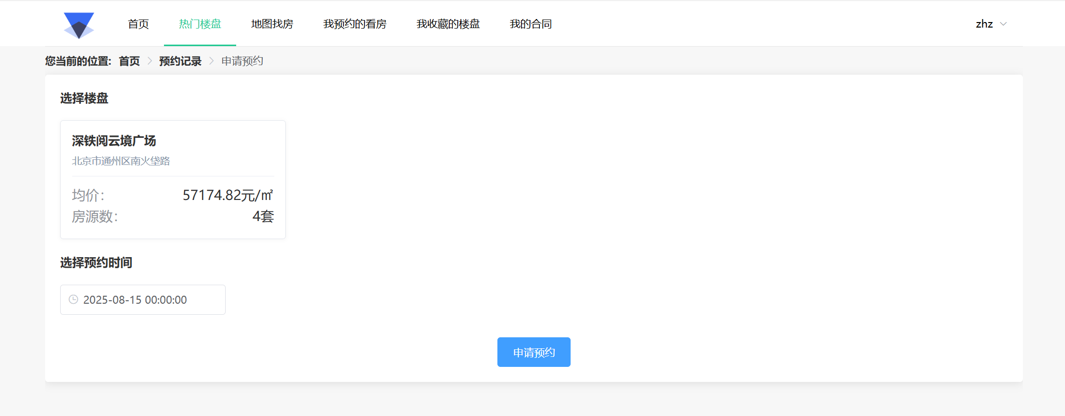Expand the zhz user dropdown arrow
Screen dimensions: 1065x416
(x=1003, y=24)
